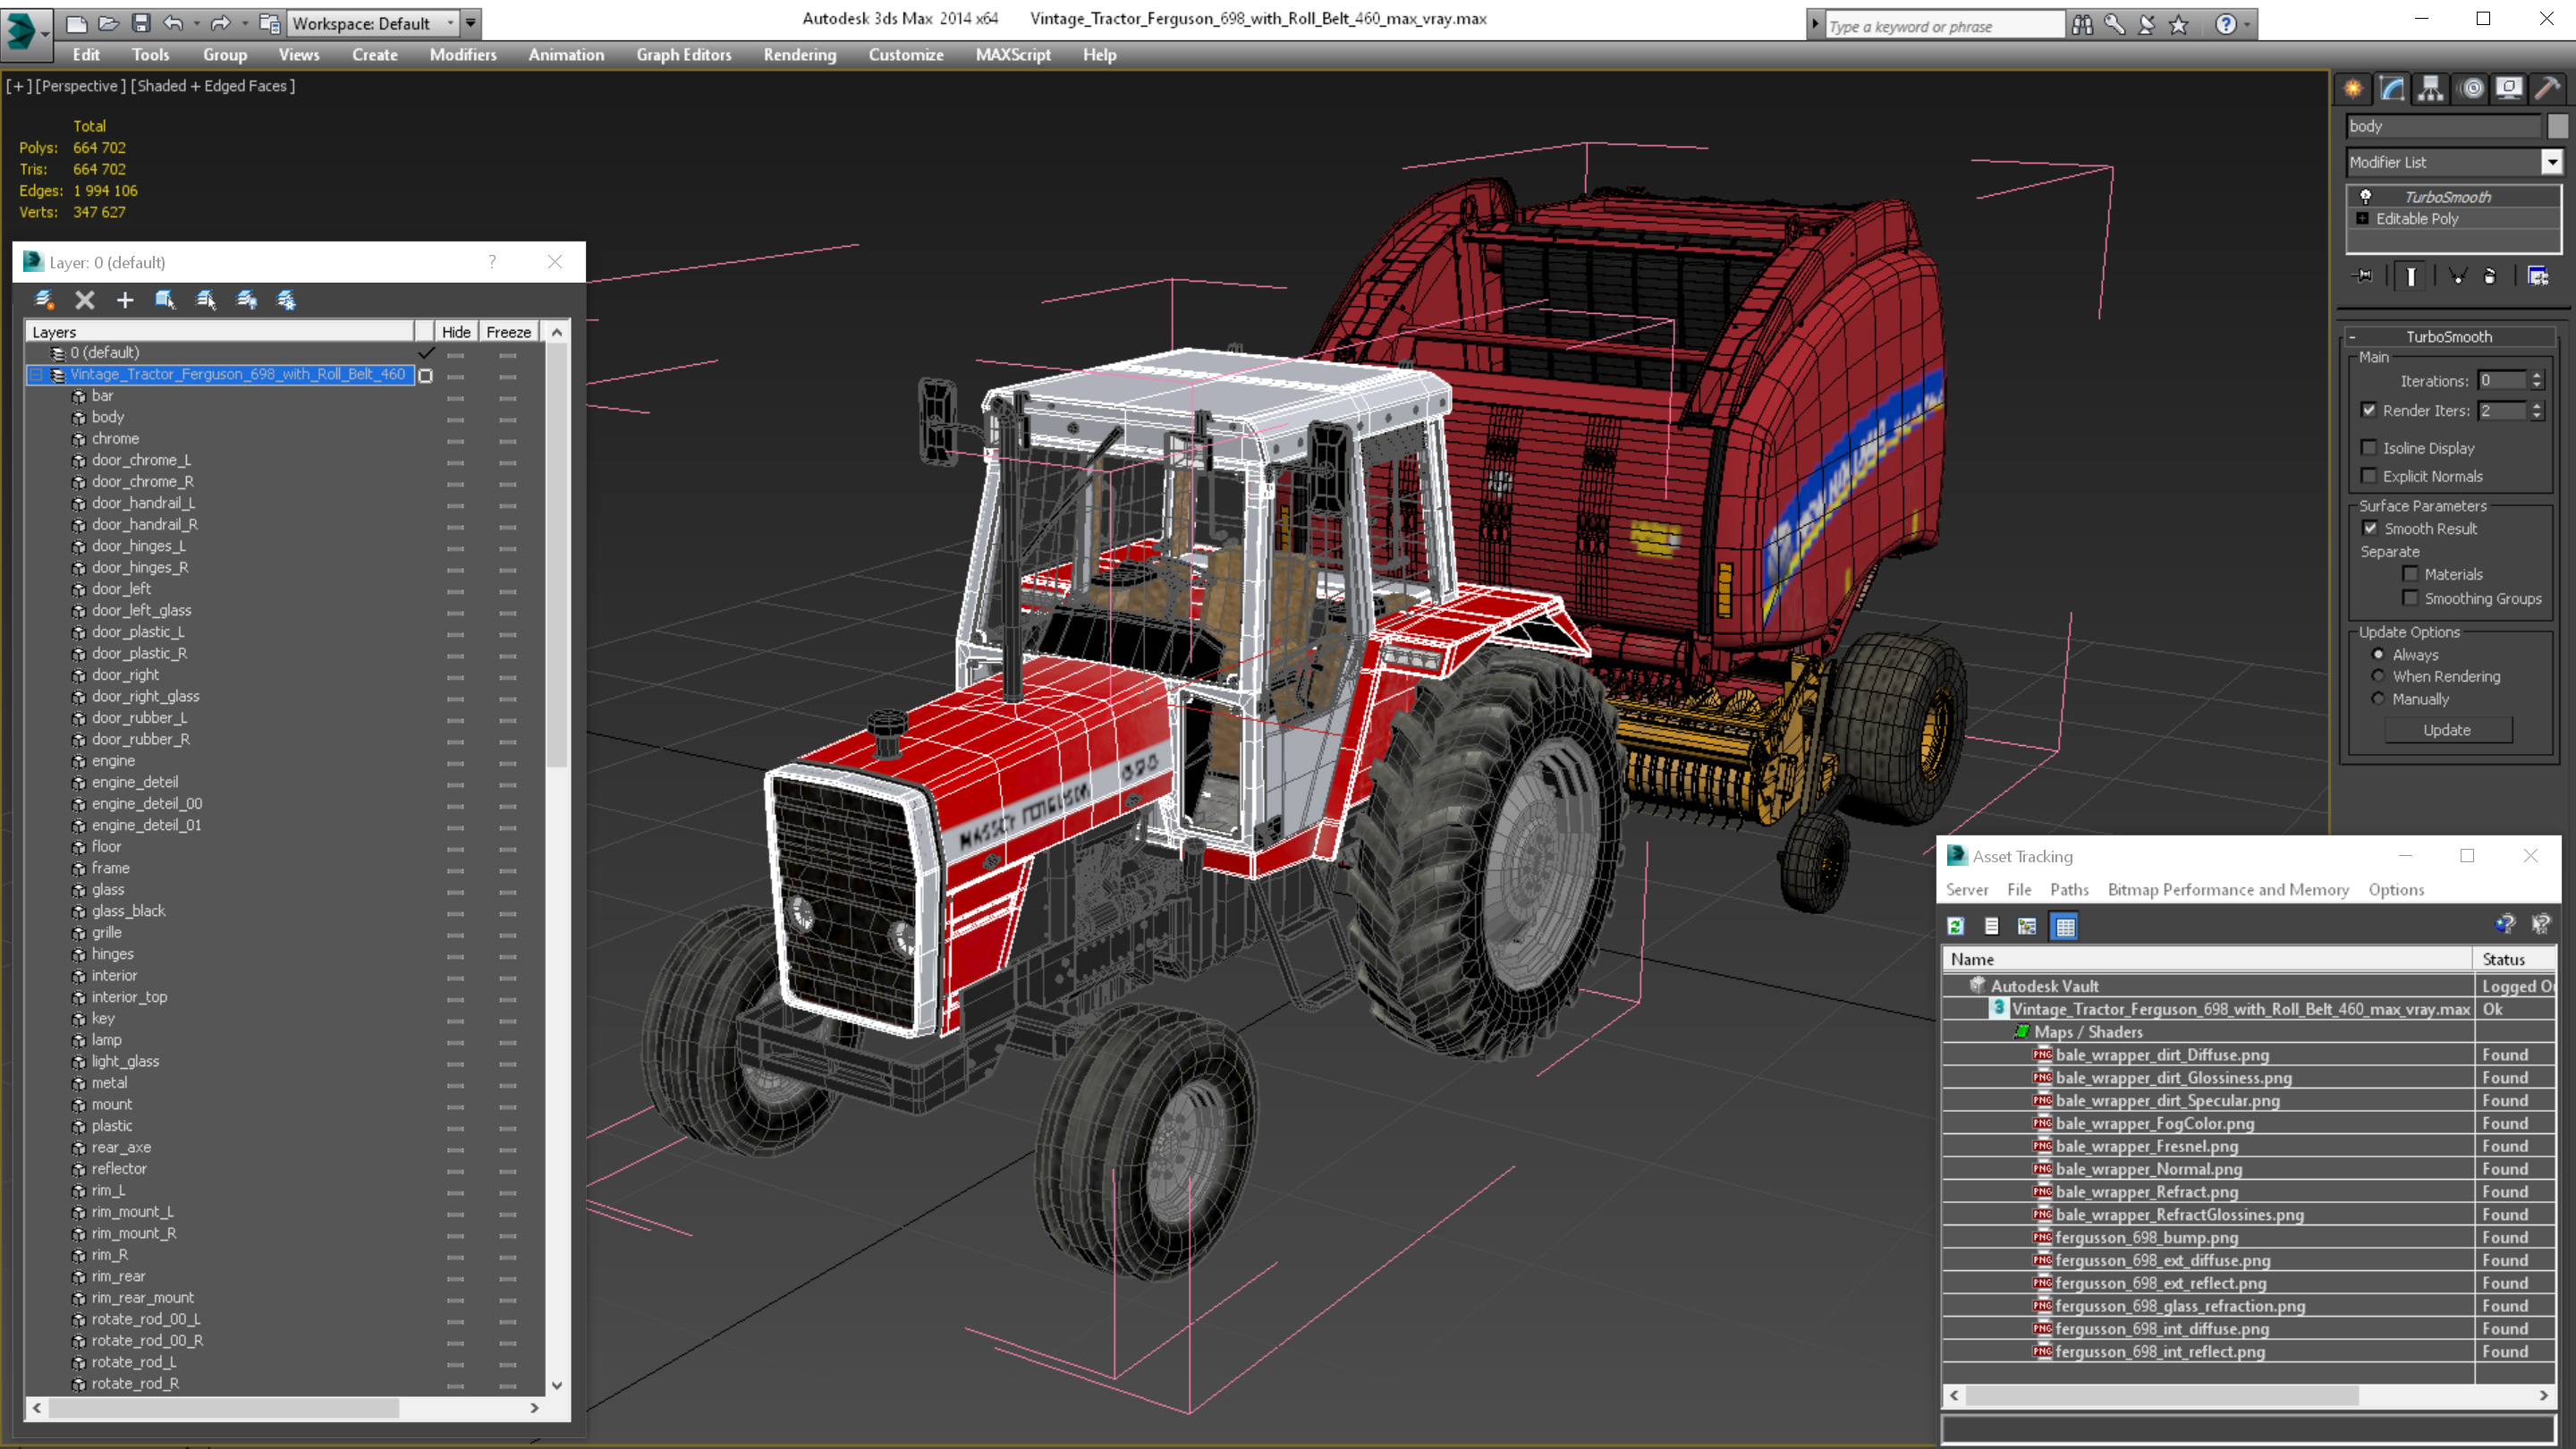The height and width of the screenshot is (1449, 2576).
Task: Open Paths menu in Asset Tracking
Action: [x=2069, y=889]
